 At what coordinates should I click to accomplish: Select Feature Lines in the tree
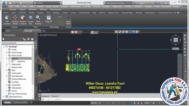point(17,67)
